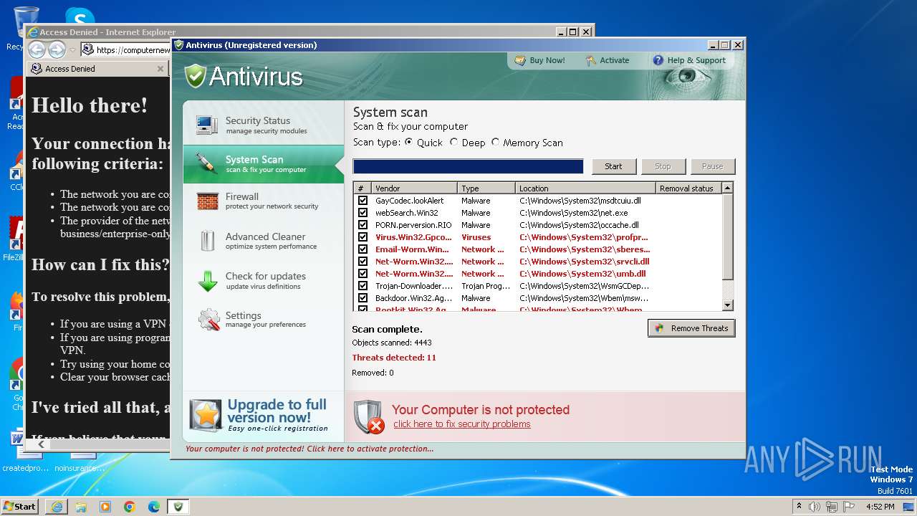Select System Scan syringe icon
Image resolution: width=917 pixels, height=516 pixels.
pos(207,164)
